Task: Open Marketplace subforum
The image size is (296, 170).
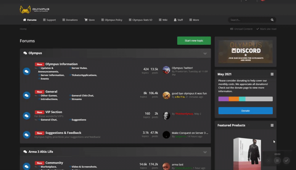Action: coord(49,167)
